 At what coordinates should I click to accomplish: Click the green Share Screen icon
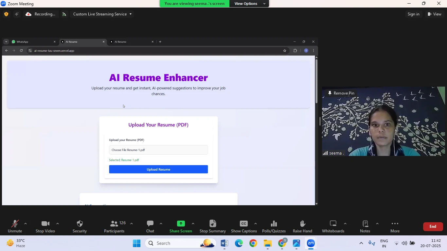pos(181,224)
